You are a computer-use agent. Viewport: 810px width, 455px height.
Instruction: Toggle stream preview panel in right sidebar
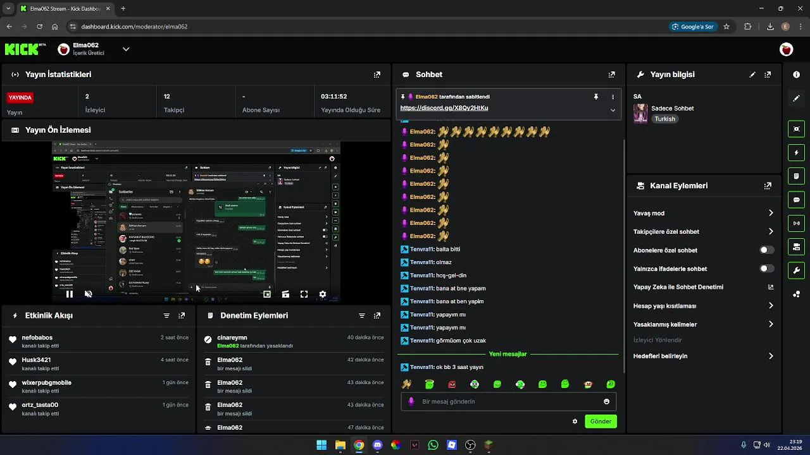tap(796, 129)
